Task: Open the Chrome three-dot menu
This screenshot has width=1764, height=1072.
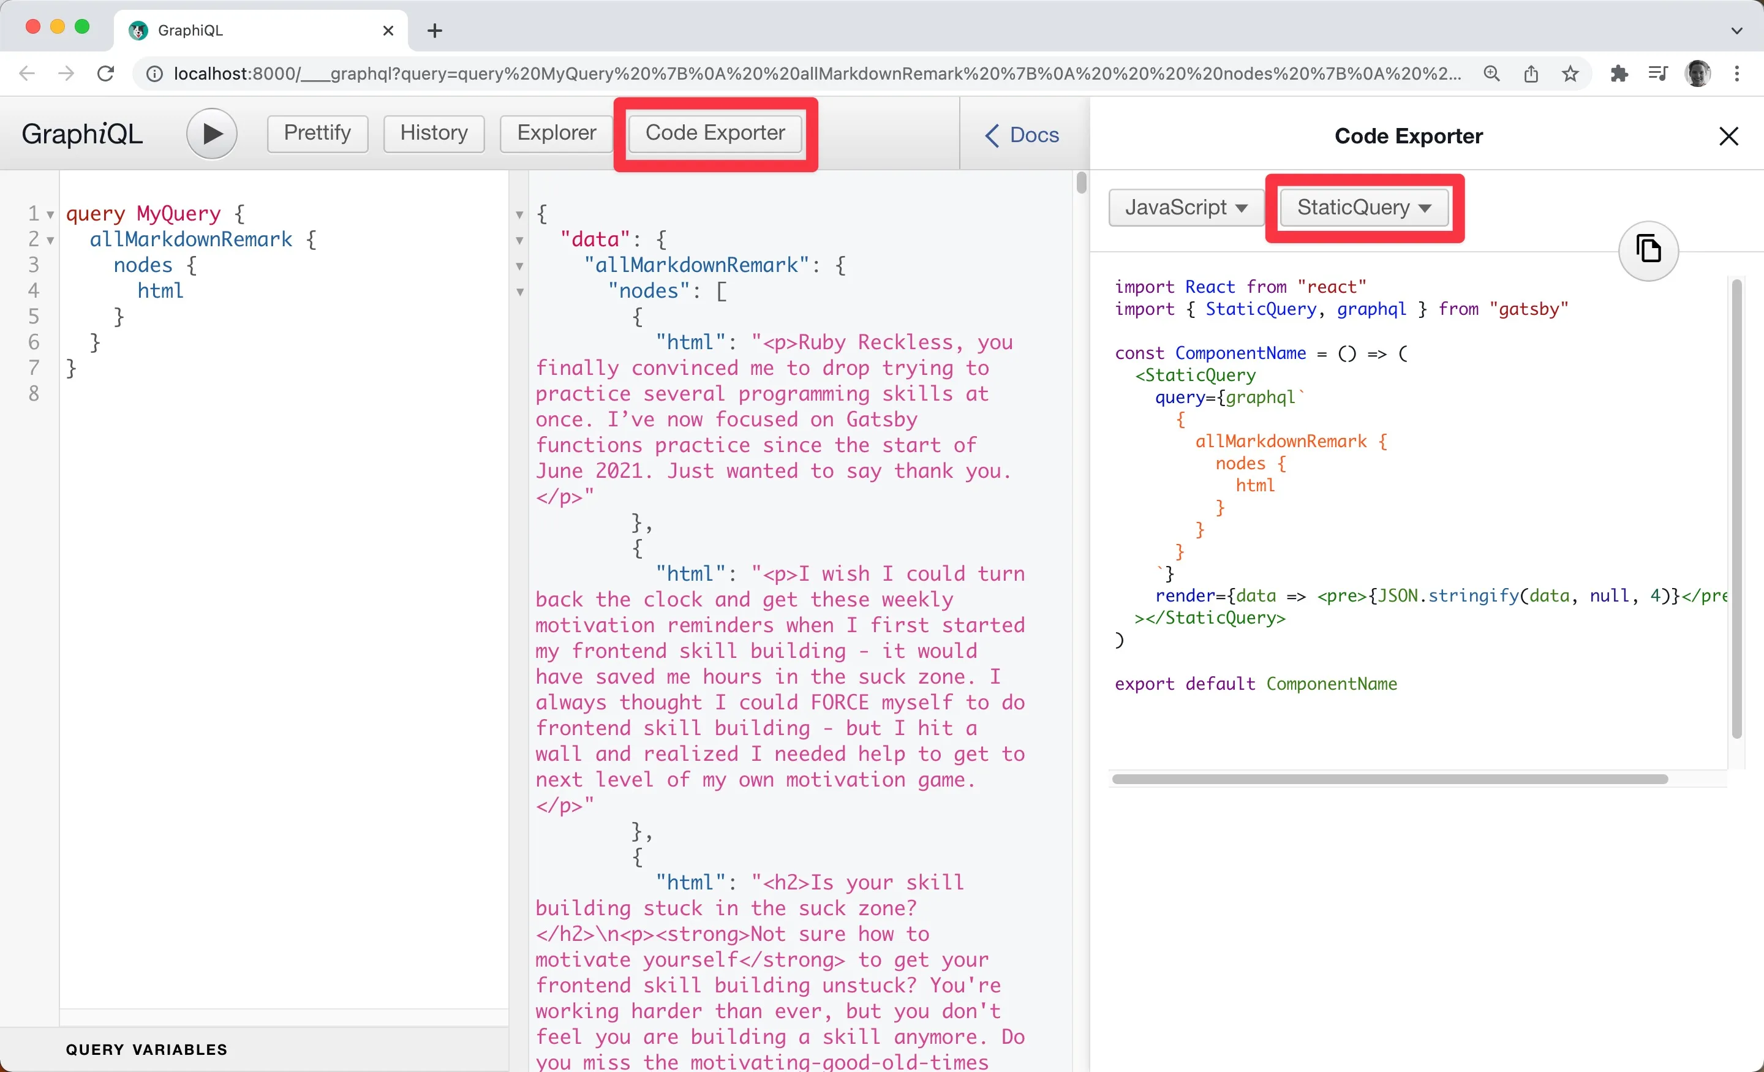Action: (1739, 74)
